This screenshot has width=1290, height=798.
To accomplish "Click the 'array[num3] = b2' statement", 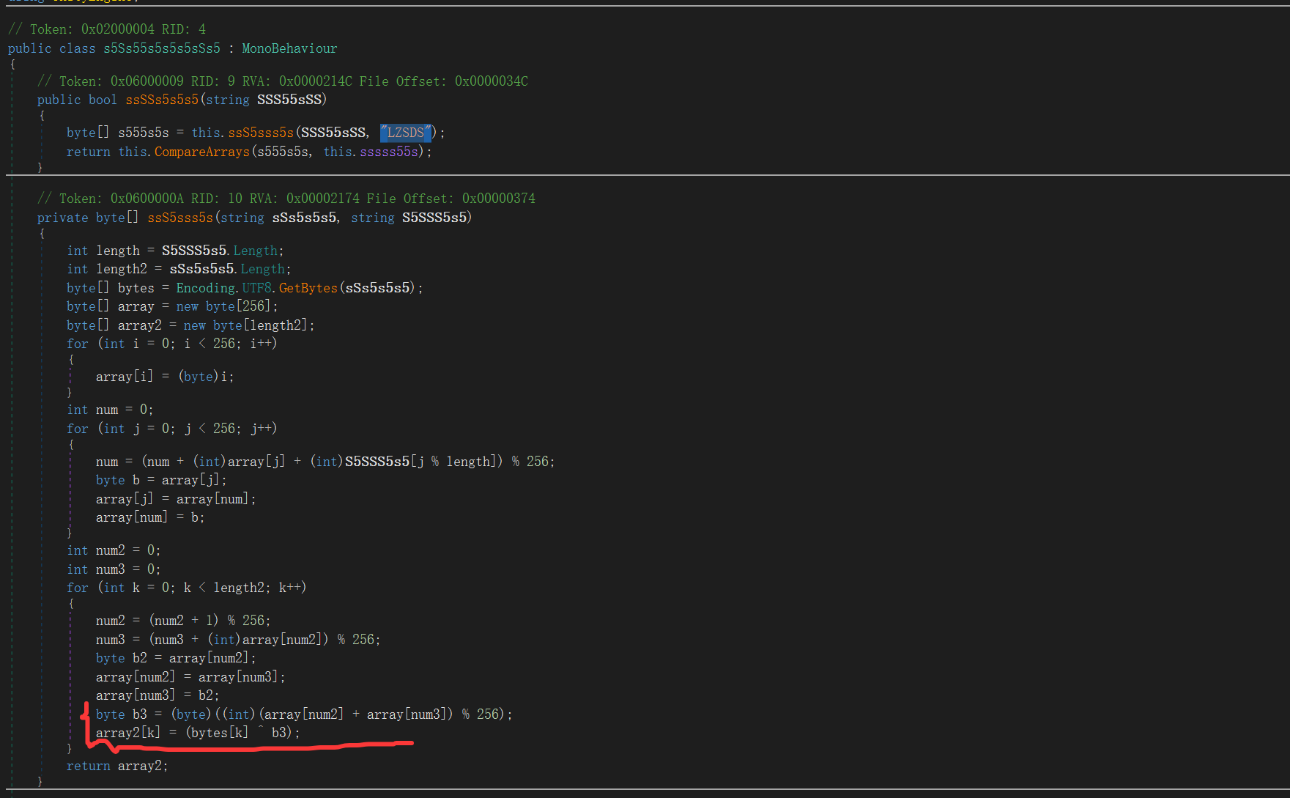I will pyautogui.click(x=157, y=695).
